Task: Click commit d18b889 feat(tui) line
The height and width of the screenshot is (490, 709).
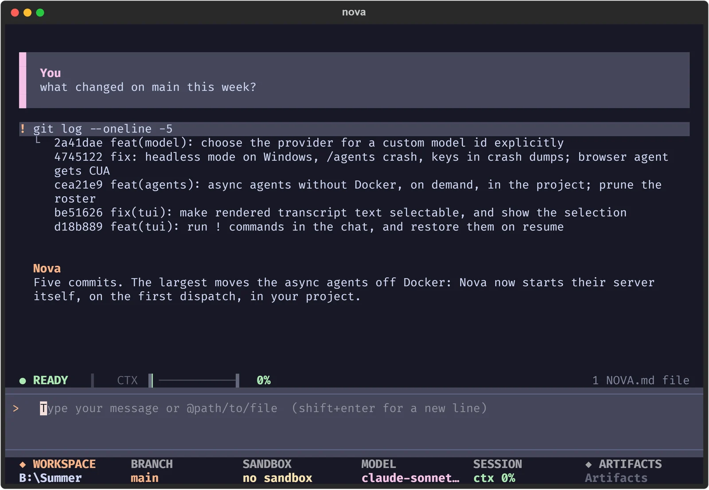Action: coord(309,227)
